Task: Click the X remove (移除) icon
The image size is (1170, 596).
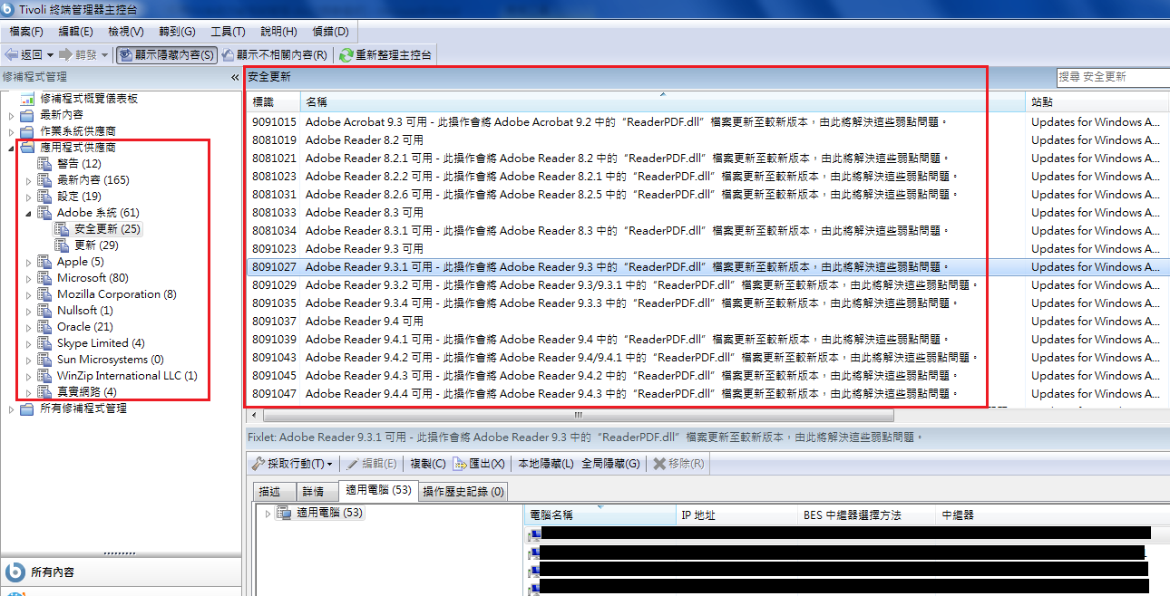Action: (659, 464)
